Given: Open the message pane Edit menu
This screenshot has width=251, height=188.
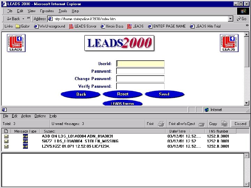Looking at the screenshot, I should point(15,116).
